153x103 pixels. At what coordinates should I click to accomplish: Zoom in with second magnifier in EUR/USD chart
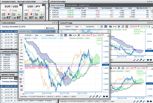click(94, 96)
